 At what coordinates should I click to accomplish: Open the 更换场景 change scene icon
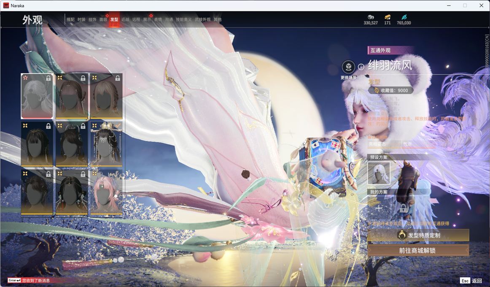pyautogui.click(x=348, y=67)
